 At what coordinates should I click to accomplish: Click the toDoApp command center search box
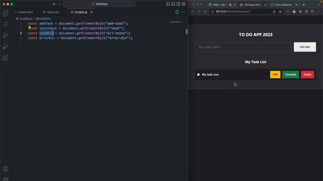point(99,4)
